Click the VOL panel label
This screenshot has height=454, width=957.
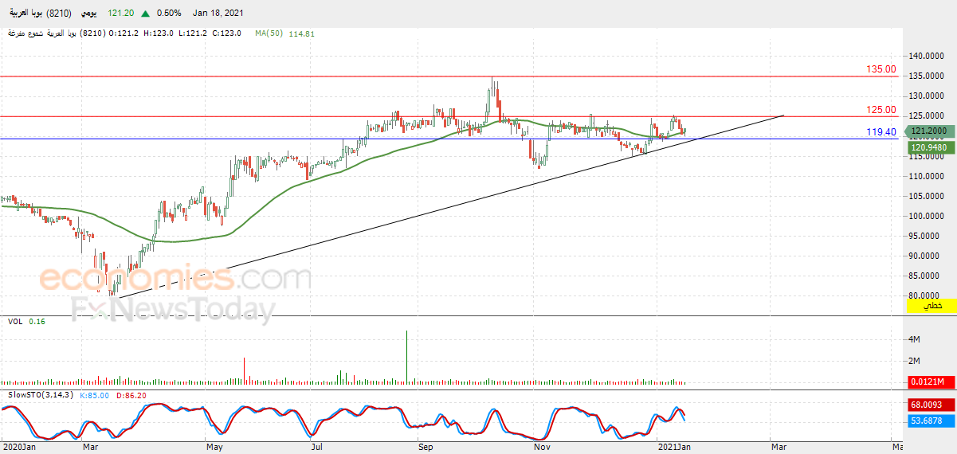[15, 321]
